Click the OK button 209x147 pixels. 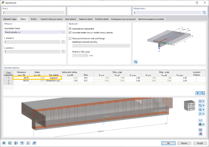tap(168, 143)
